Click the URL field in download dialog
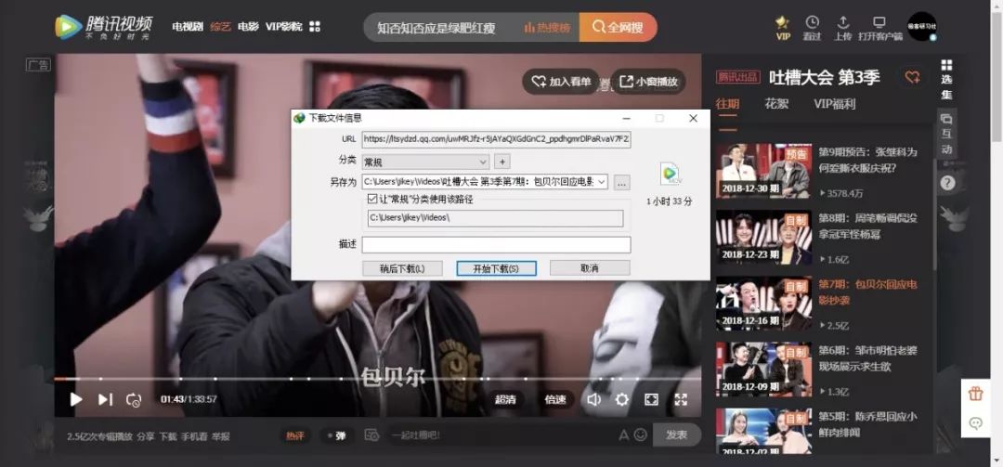Screen dimensions: 1003x467 (x=496, y=139)
